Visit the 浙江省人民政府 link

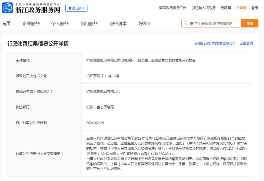point(204,8)
